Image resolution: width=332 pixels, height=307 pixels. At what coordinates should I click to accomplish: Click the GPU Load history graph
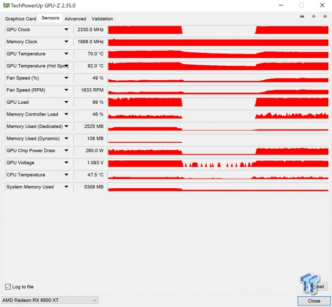point(218,102)
